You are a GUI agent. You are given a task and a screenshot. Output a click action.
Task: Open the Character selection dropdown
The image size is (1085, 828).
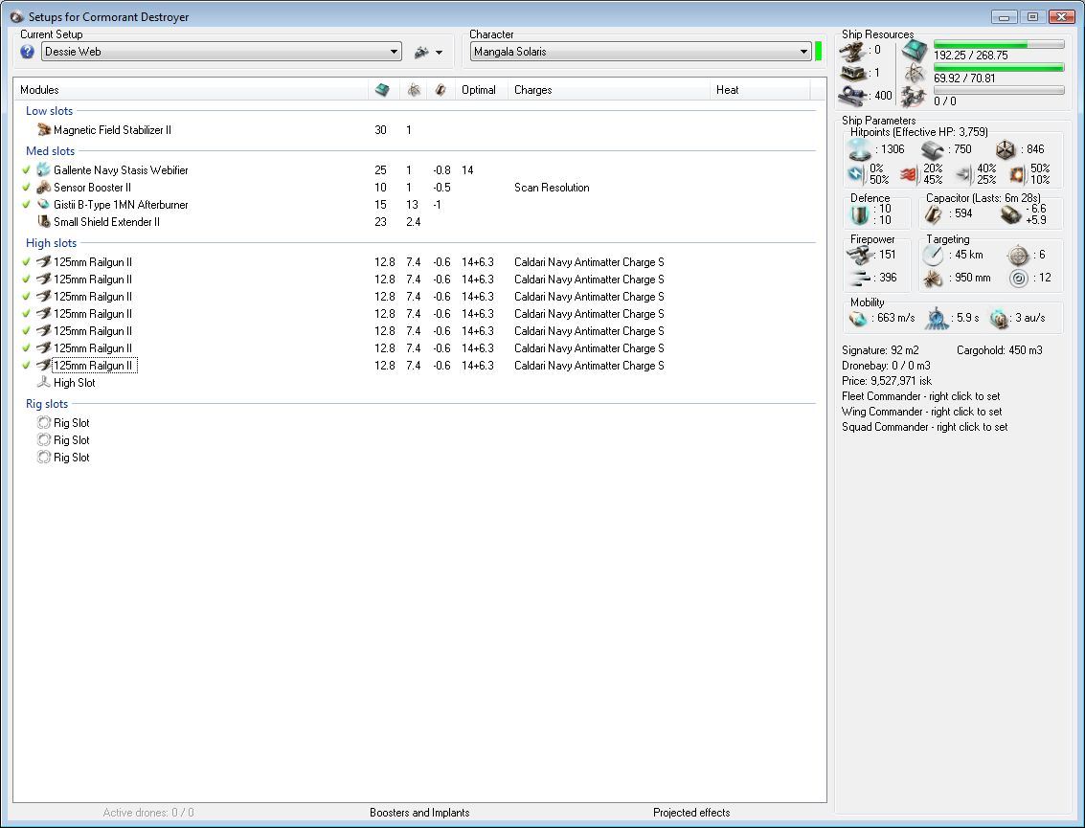pos(804,52)
